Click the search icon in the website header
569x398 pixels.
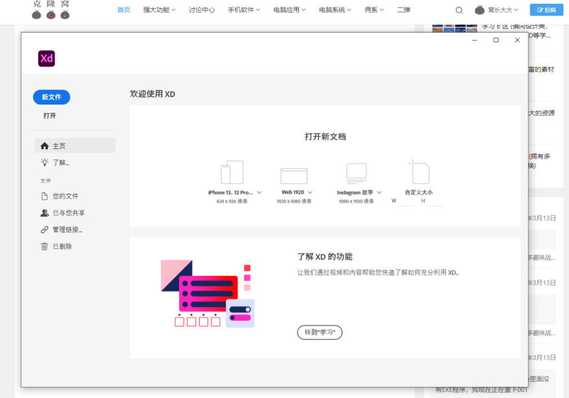tap(459, 10)
